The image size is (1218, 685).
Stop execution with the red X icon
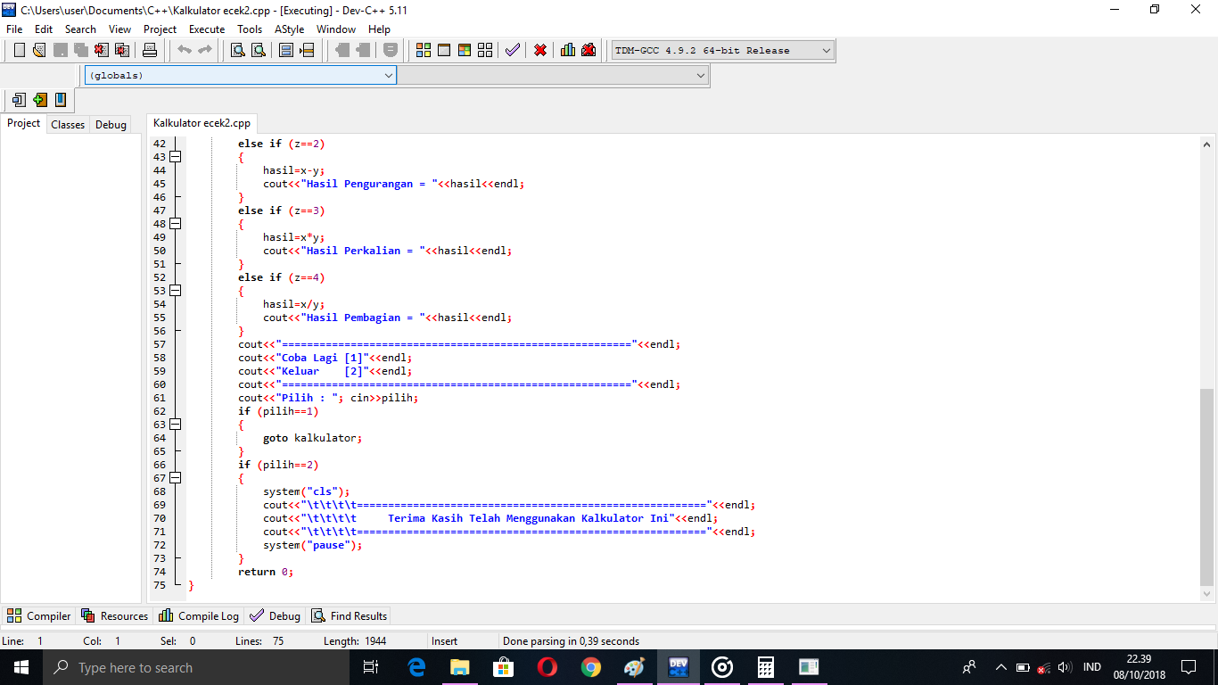(x=540, y=50)
